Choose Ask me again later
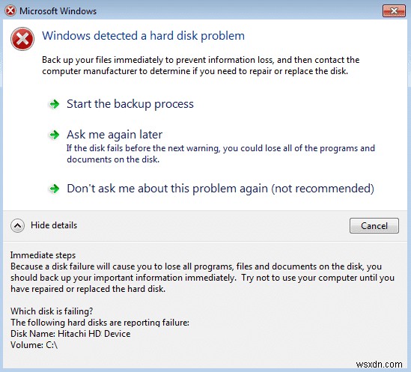This screenshot has height=372, width=411. click(115, 135)
